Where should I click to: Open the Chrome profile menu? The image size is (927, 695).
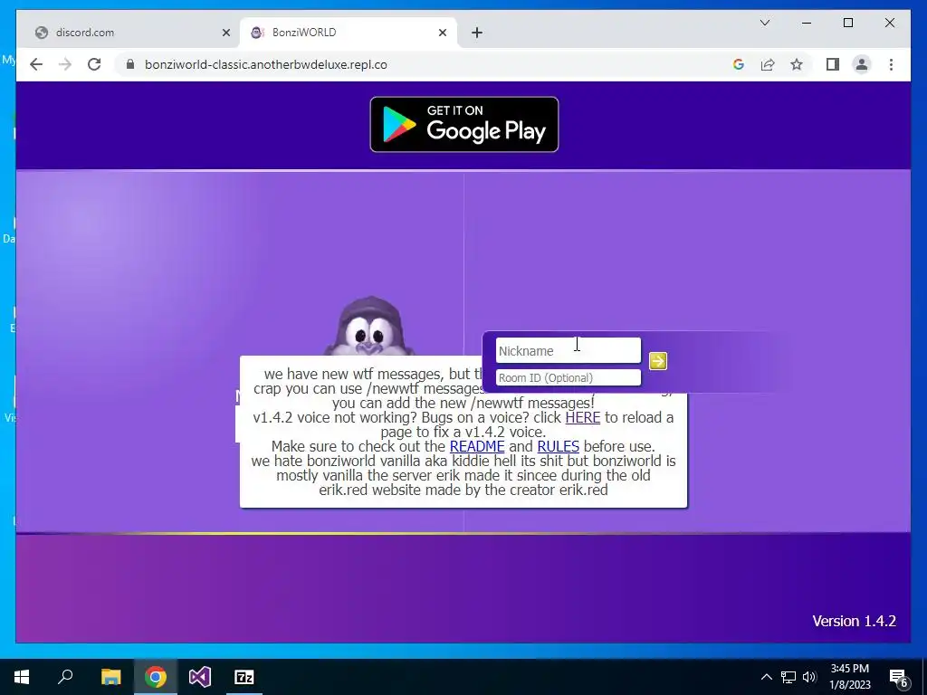862,64
